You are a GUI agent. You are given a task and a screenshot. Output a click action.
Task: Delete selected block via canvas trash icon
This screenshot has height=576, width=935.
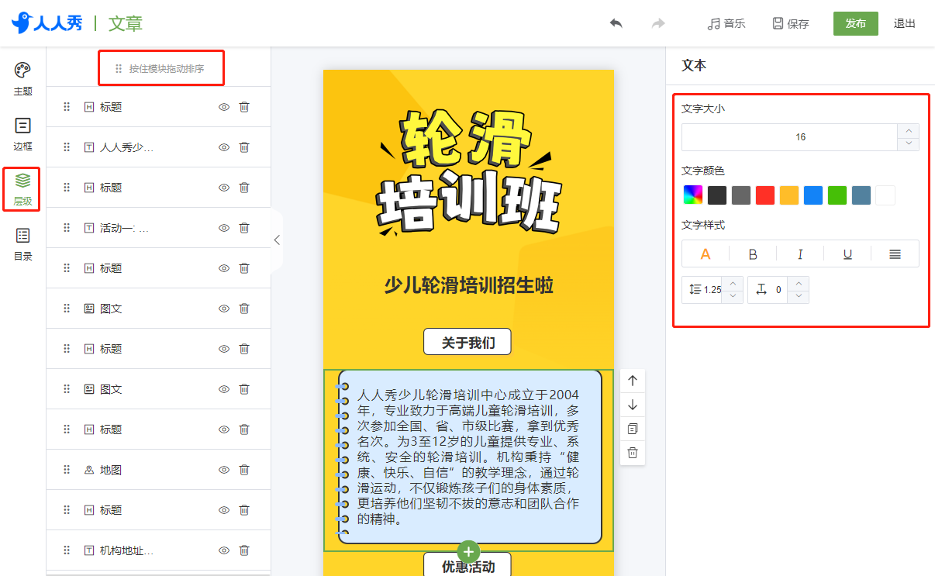coord(633,453)
